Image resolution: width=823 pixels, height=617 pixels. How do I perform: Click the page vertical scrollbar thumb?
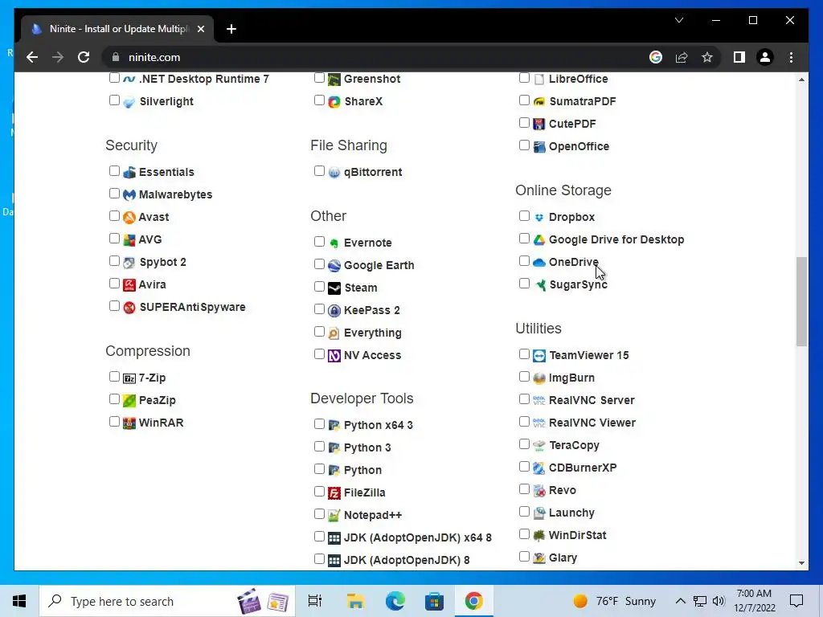(x=801, y=301)
